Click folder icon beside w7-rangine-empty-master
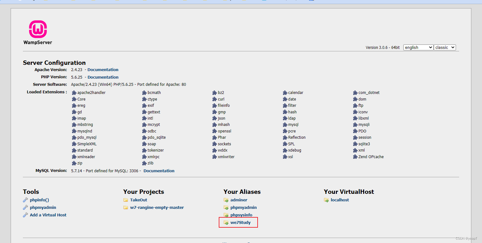 pos(126,207)
